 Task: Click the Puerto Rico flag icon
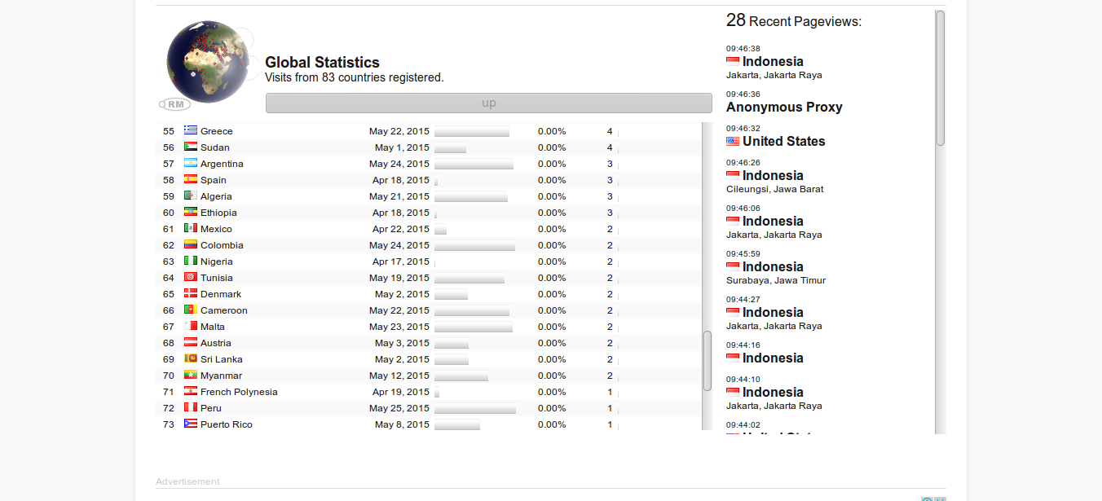pos(191,424)
